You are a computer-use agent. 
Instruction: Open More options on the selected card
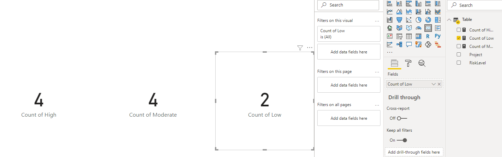point(310,48)
